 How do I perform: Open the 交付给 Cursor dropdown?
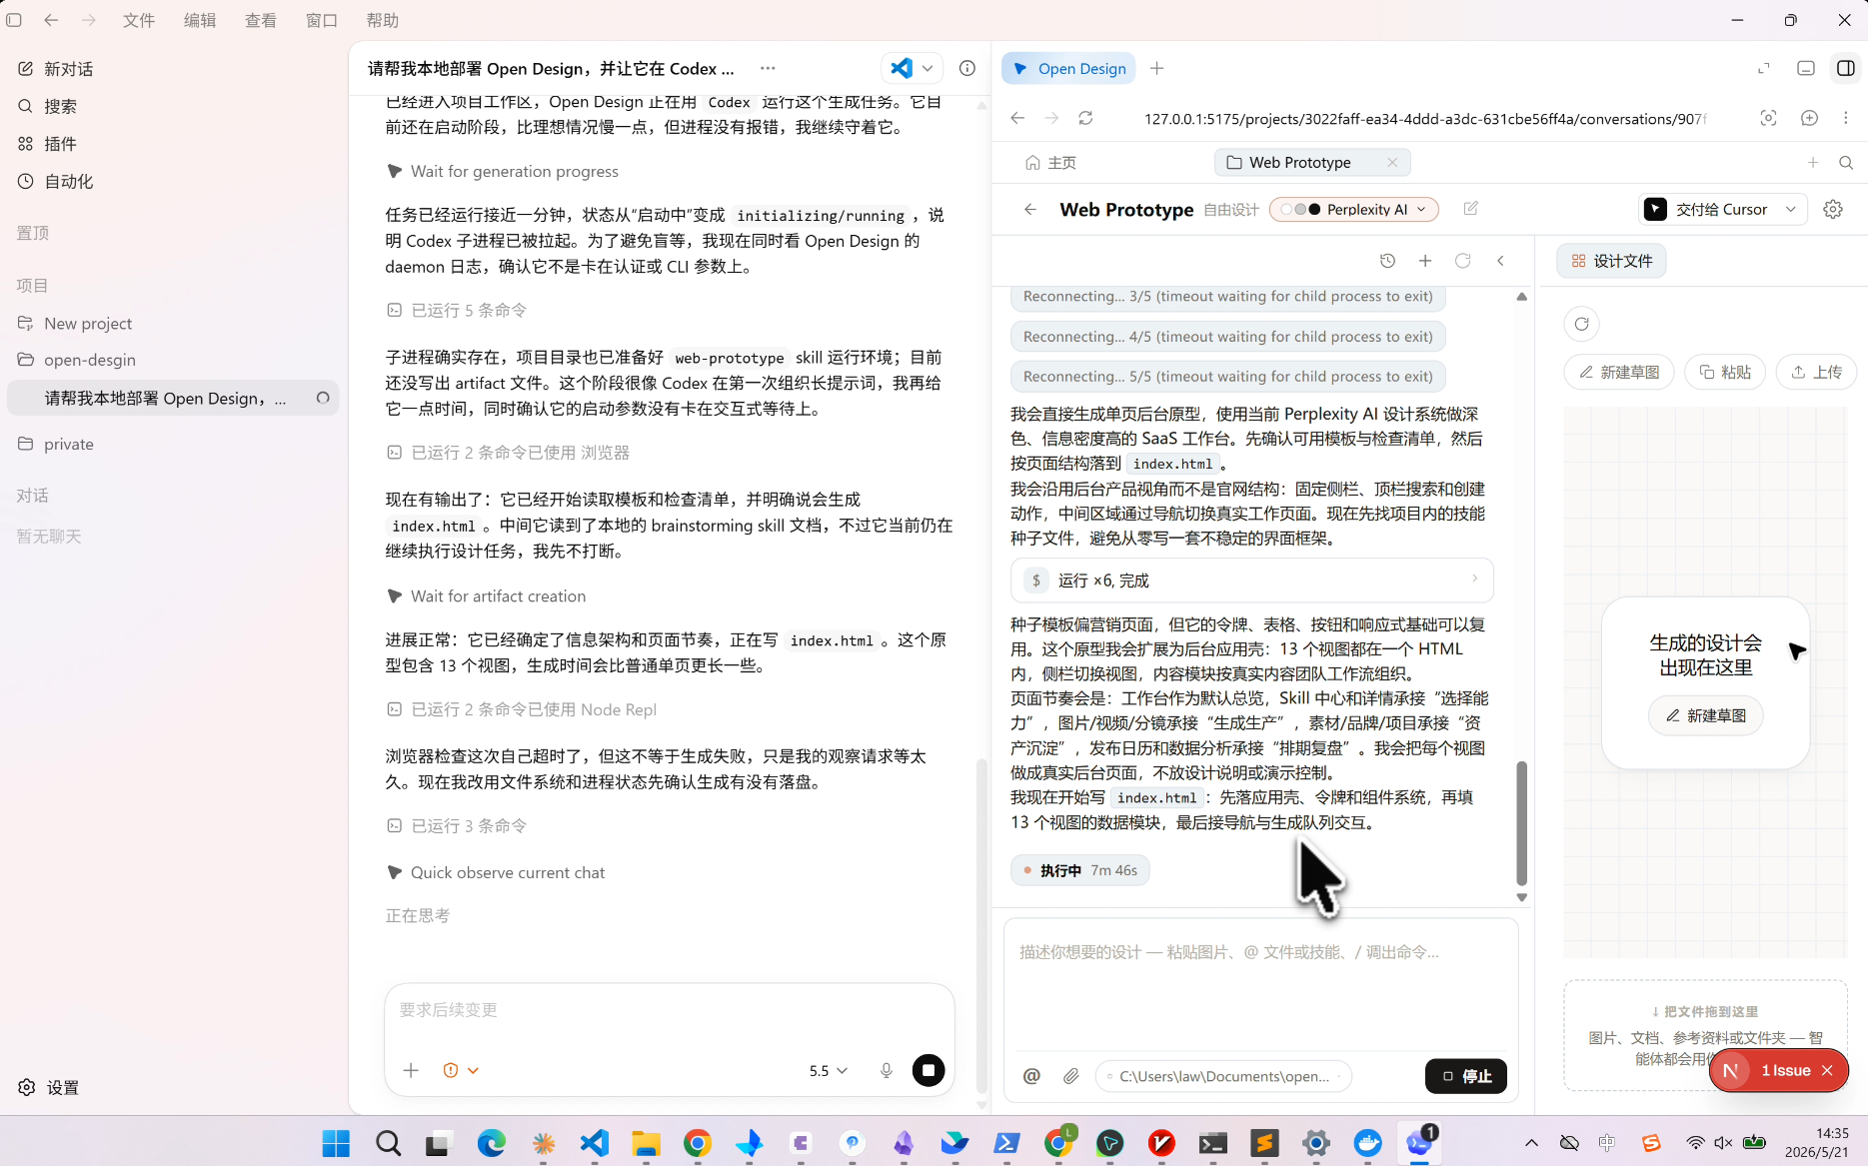coord(1722,209)
